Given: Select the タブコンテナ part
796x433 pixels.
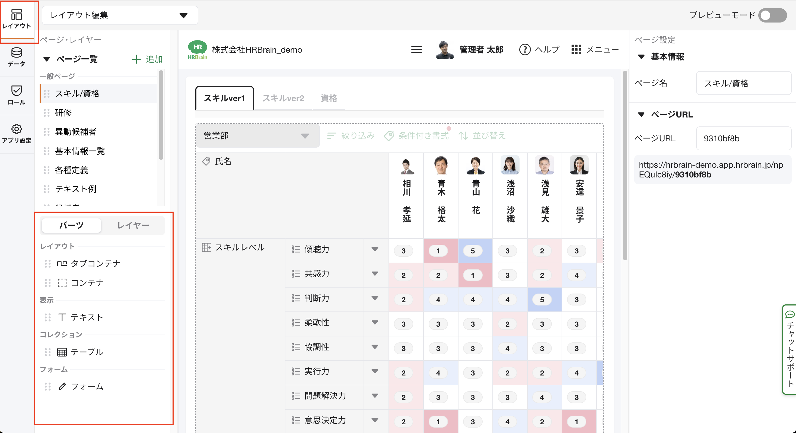Looking at the screenshot, I should tap(89, 264).
